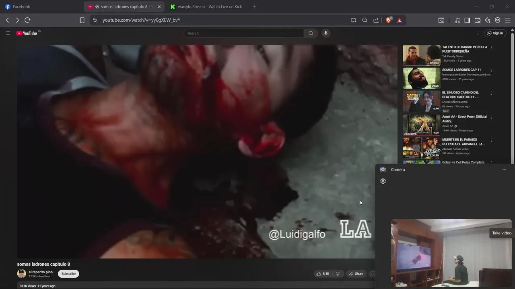This screenshot has height=289, width=515.
Task: Open EL SINUOSO CAMINO DEL DERECHO thumbnail
Action: tap(421, 101)
